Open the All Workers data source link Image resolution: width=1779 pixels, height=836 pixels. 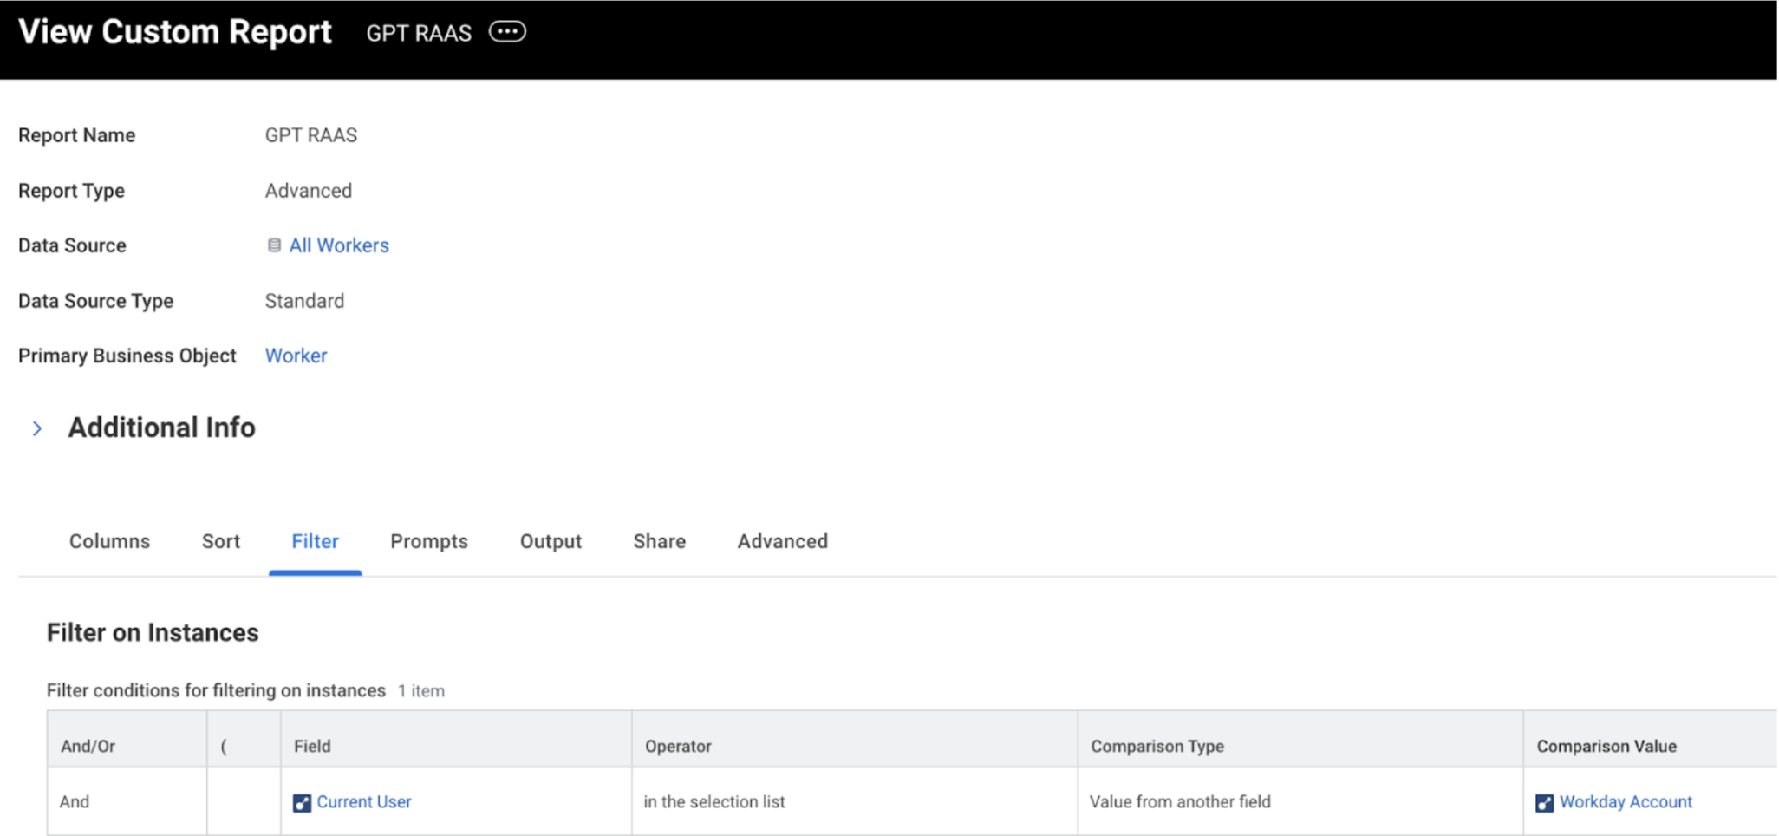(339, 245)
